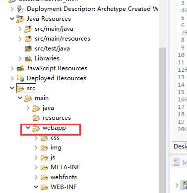Click the META-INF folder icon
The width and height of the screenshot is (187, 193).
tap(44, 168)
